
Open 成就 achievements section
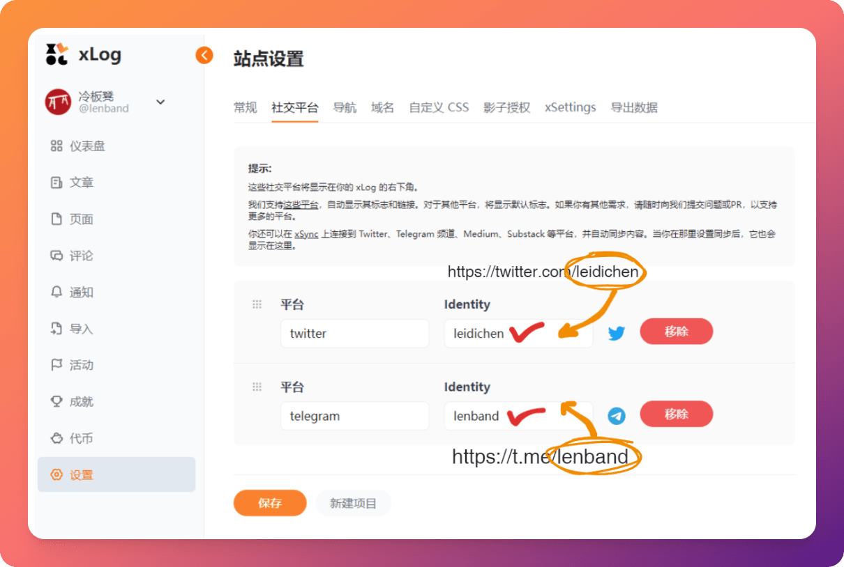pos(116,402)
